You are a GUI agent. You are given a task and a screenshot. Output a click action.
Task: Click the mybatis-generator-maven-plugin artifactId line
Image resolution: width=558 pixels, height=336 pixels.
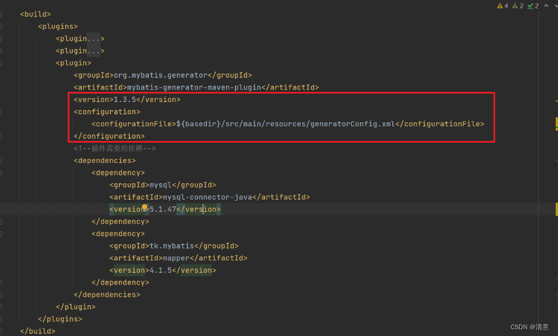(196, 87)
